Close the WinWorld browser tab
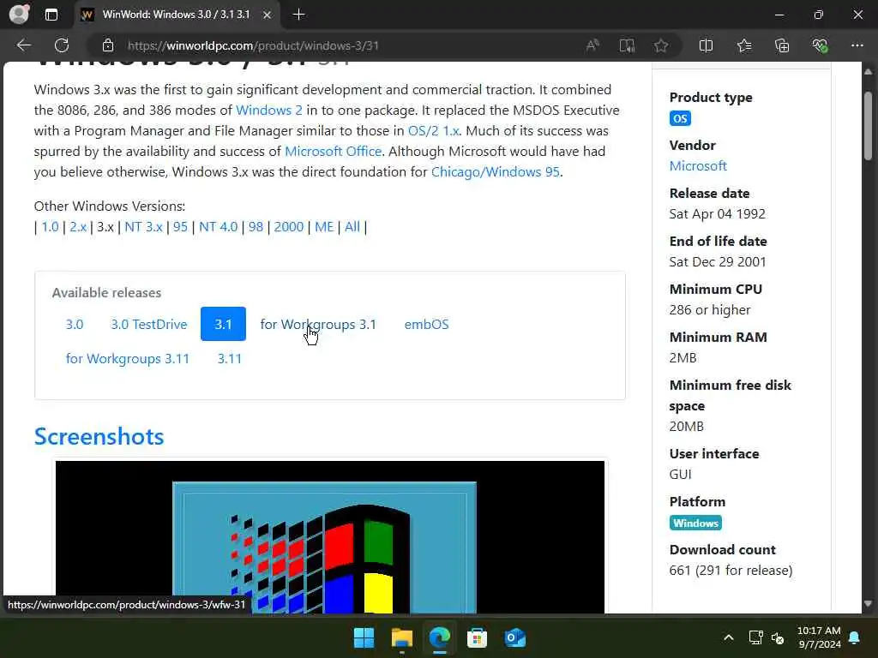Image resolution: width=878 pixels, height=658 pixels. pyautogui.click(x=268, y=15)
